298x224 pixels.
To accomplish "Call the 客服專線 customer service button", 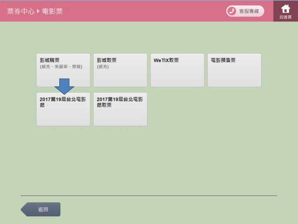I will (245, 11).
